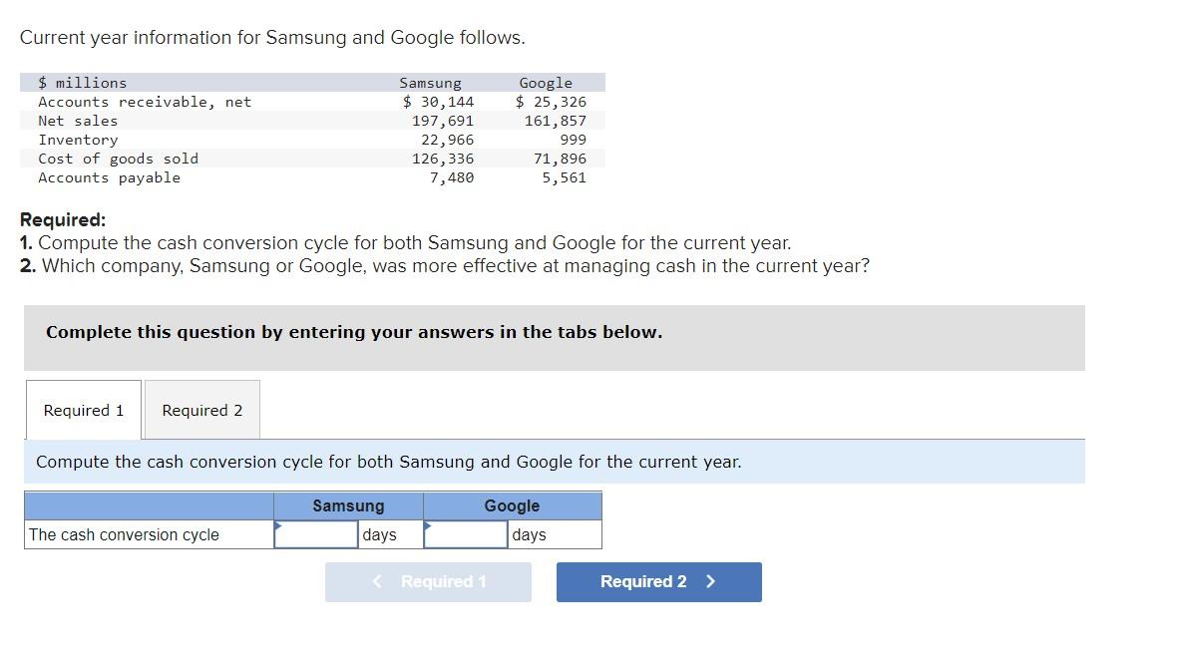Click Samsung's cash conversion cycle input box
This screenshot has height=665, width=1179.
pyautogui.click(x=314, y=534)
